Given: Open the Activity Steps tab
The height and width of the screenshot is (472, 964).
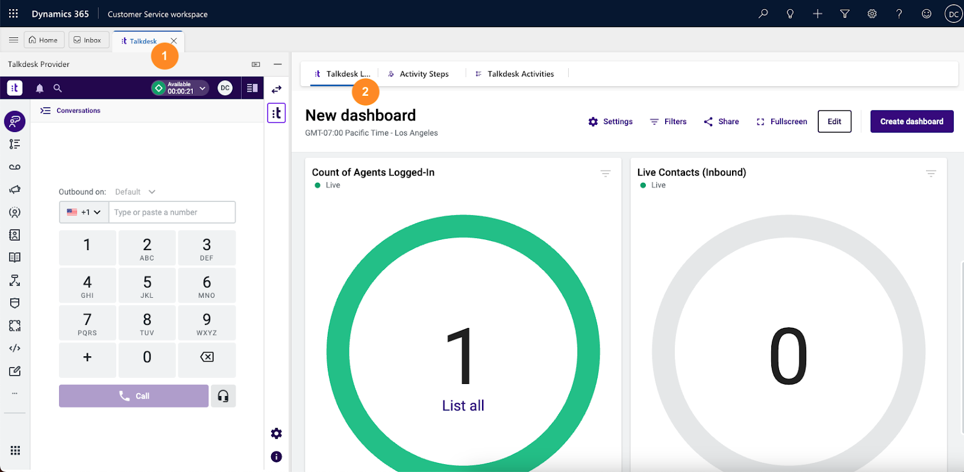Looking at the screenshot, I should (x=419, y=74).
